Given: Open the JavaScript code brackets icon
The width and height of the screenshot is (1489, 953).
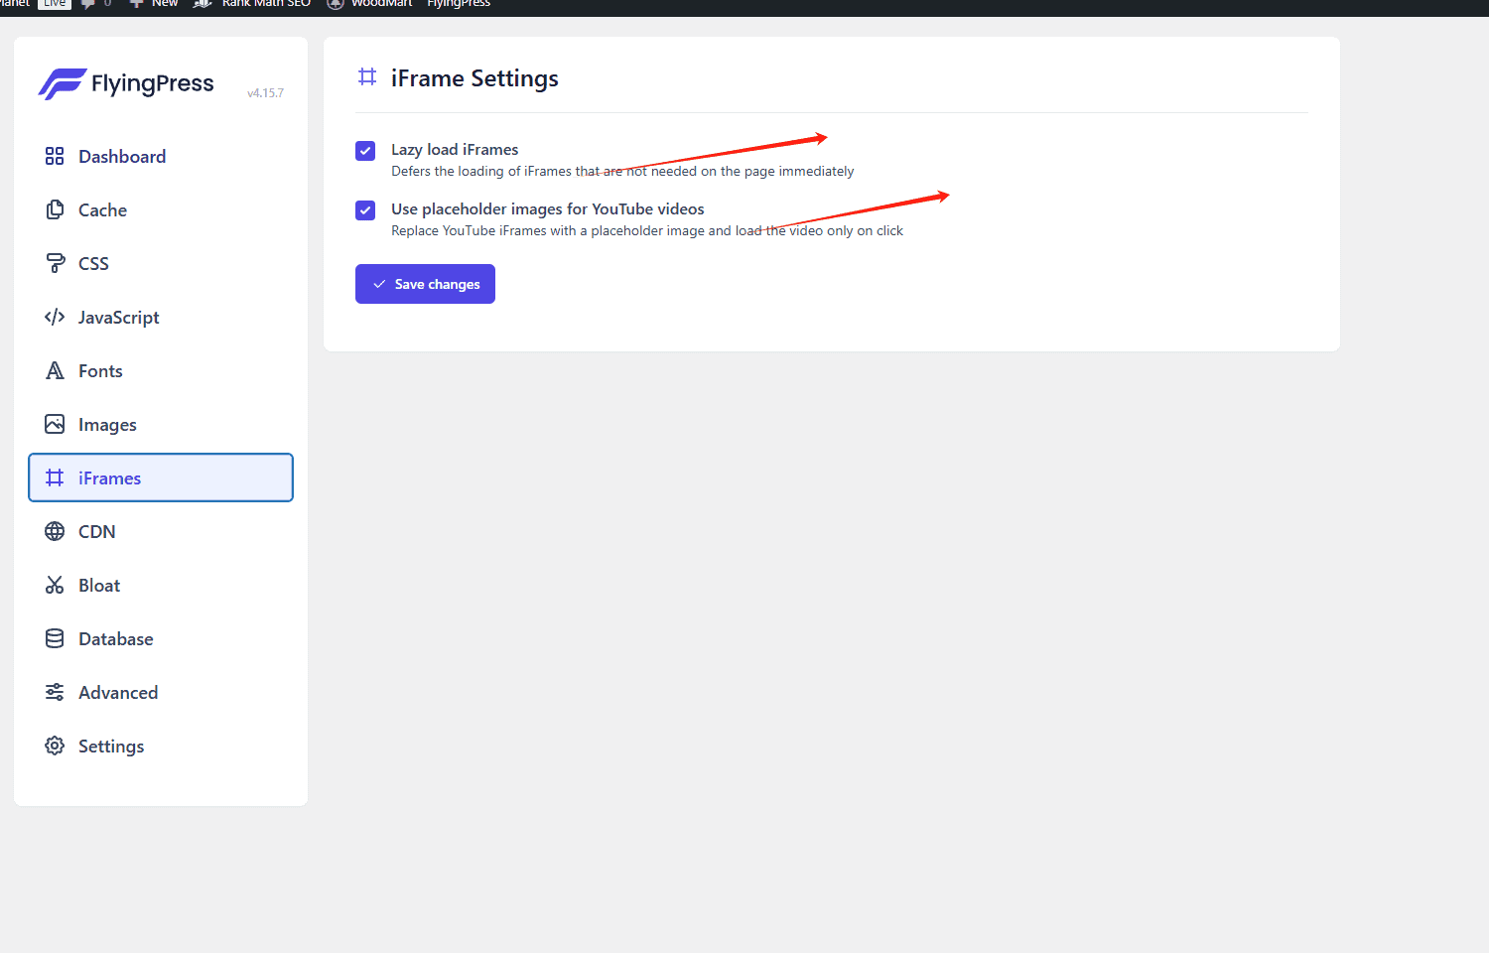Looking at the screenshot, I should click(55, 317).
